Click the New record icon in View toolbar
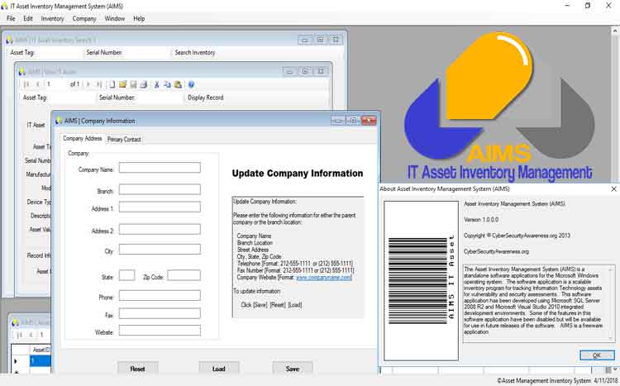Image resolution: width=620 pixels, height=386 pixels. click(112, 84)
